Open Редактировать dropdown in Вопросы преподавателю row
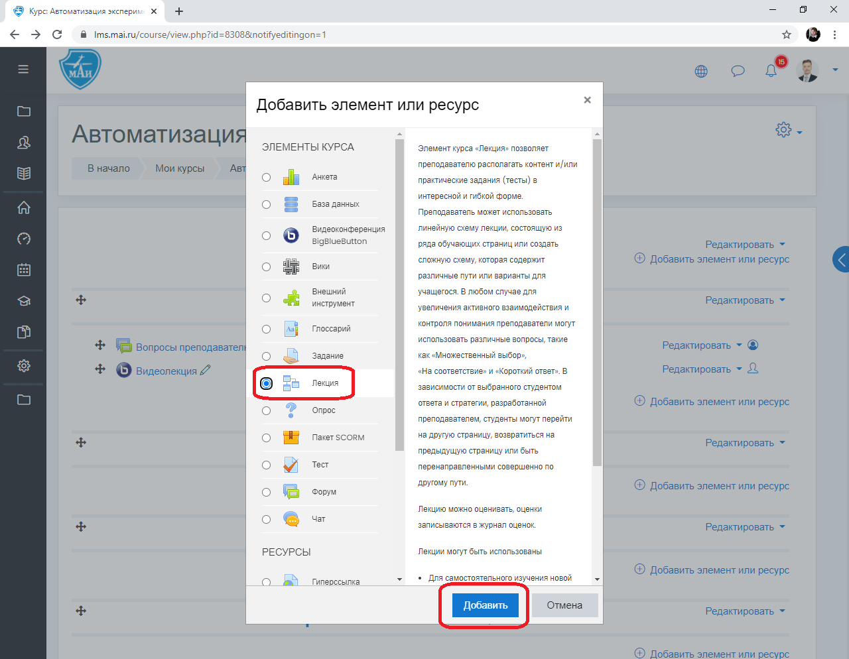The height and width of the screenshot is (659, 849). 702,345
